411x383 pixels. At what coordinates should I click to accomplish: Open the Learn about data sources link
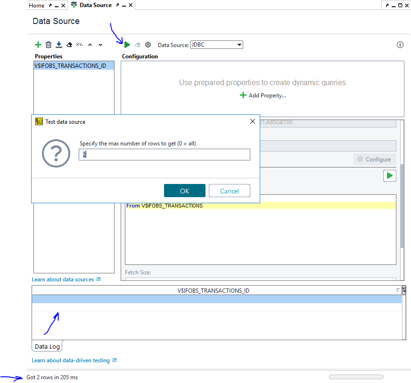(x=63, y=279)
